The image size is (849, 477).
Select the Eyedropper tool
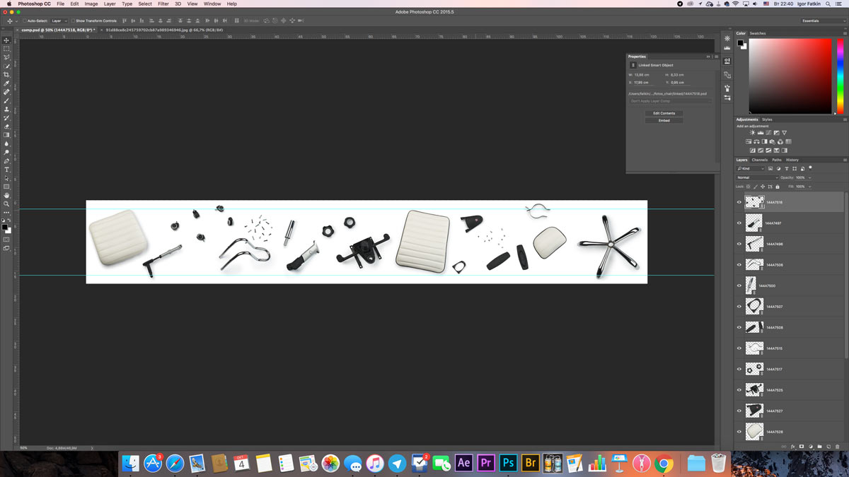[x=7, y=83]
